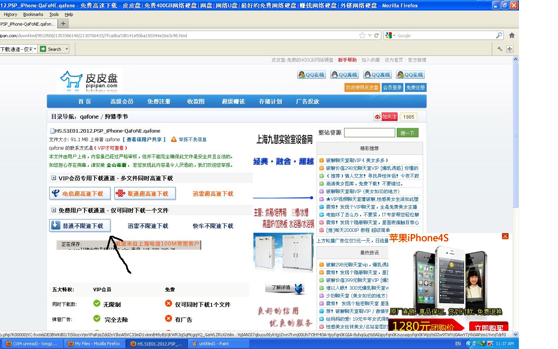Screen dimensions: 558x349
Task: Open 高清美女图库，免费下载 recommendation link
Action: click(364, 184)
